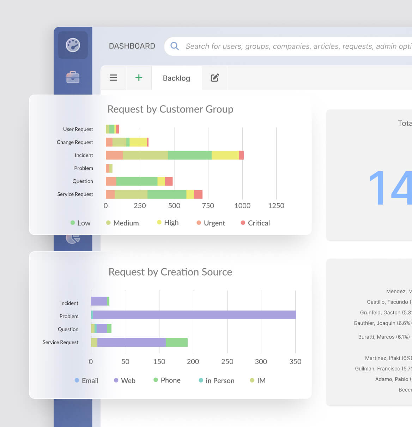Select Gauthier, Joaquin (6.6%) label

coord(382,323)
